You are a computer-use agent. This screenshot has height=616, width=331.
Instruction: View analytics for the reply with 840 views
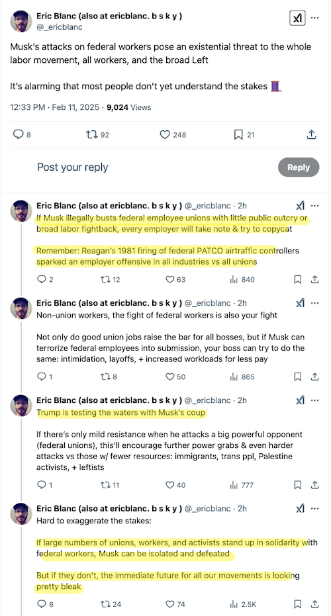(242, 280)
